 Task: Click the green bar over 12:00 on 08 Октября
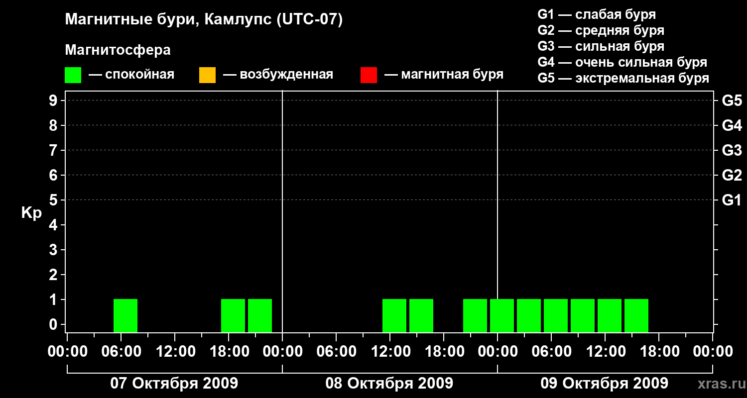(x=394, y=315)
